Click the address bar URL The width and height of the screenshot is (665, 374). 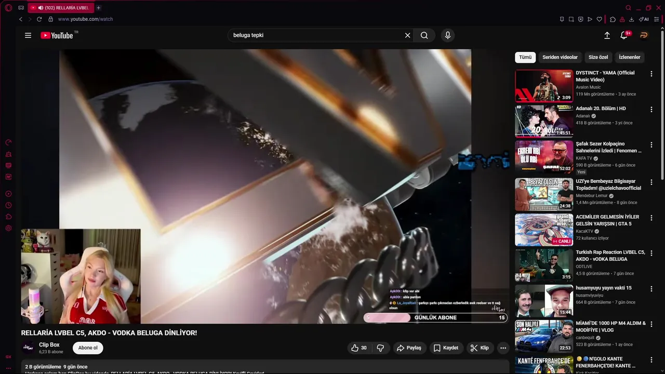[x=85, y=19]
